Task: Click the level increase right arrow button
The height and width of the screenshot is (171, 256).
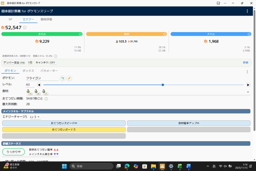Action: pyautogui.click(x=248, y=85)
